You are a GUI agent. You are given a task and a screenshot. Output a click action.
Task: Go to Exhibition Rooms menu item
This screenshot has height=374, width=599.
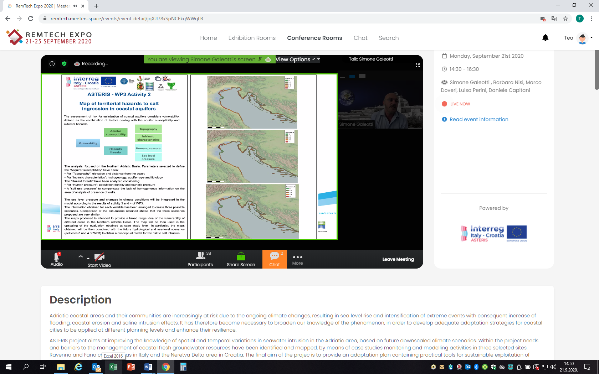point(252,38)
